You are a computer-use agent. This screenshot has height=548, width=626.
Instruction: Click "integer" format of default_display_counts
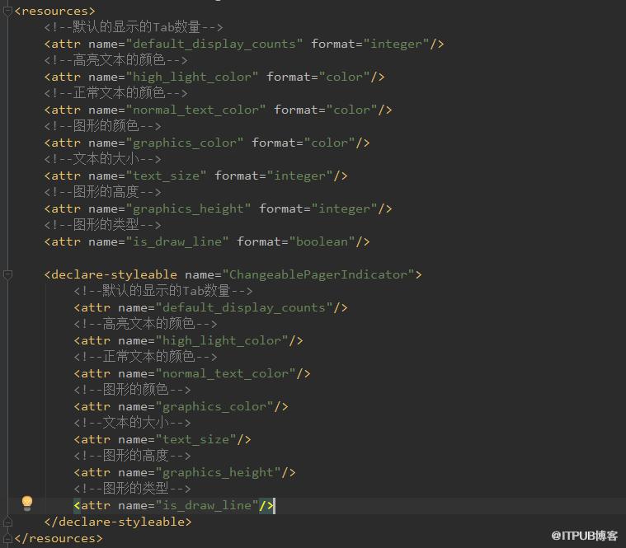tap(396, 44)
